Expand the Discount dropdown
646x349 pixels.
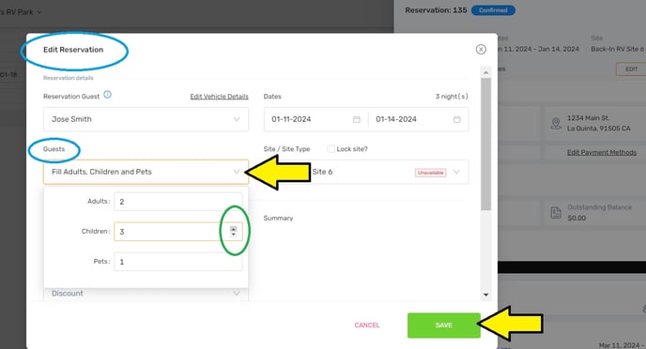(237, 294)
